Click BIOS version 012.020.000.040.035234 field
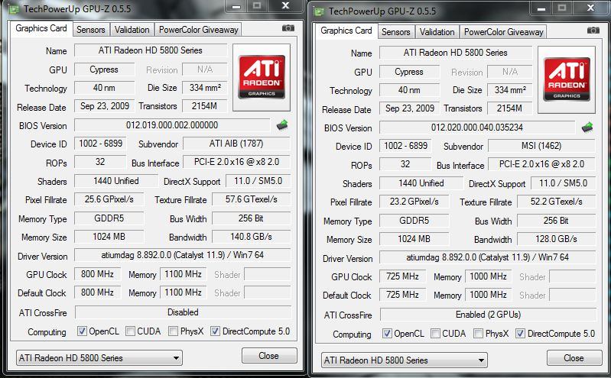This screenshot has width=611, height=378. [x=477, y=128]
